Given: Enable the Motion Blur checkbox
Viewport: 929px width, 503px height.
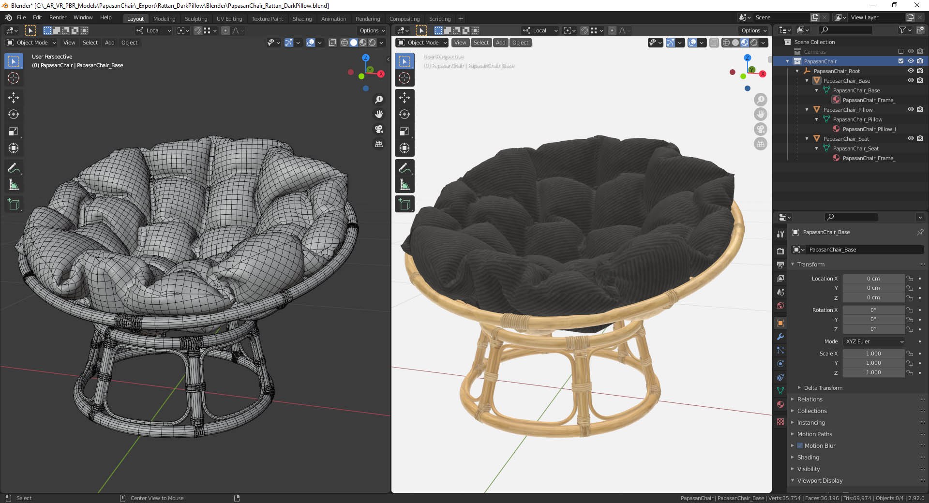Looking at the screenshot, I should tap(800, 445).
